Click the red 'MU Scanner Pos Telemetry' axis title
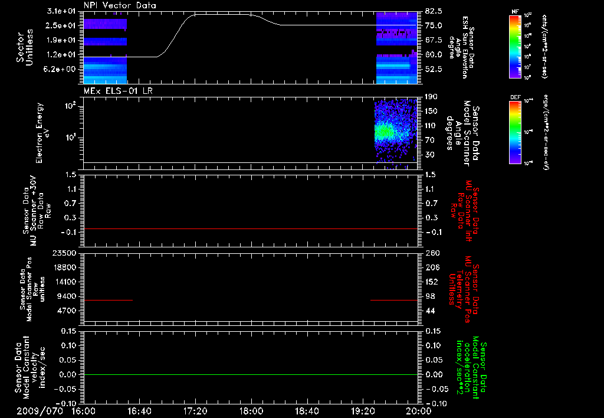Screen dimensions: 604x418 tap(464, 289)
